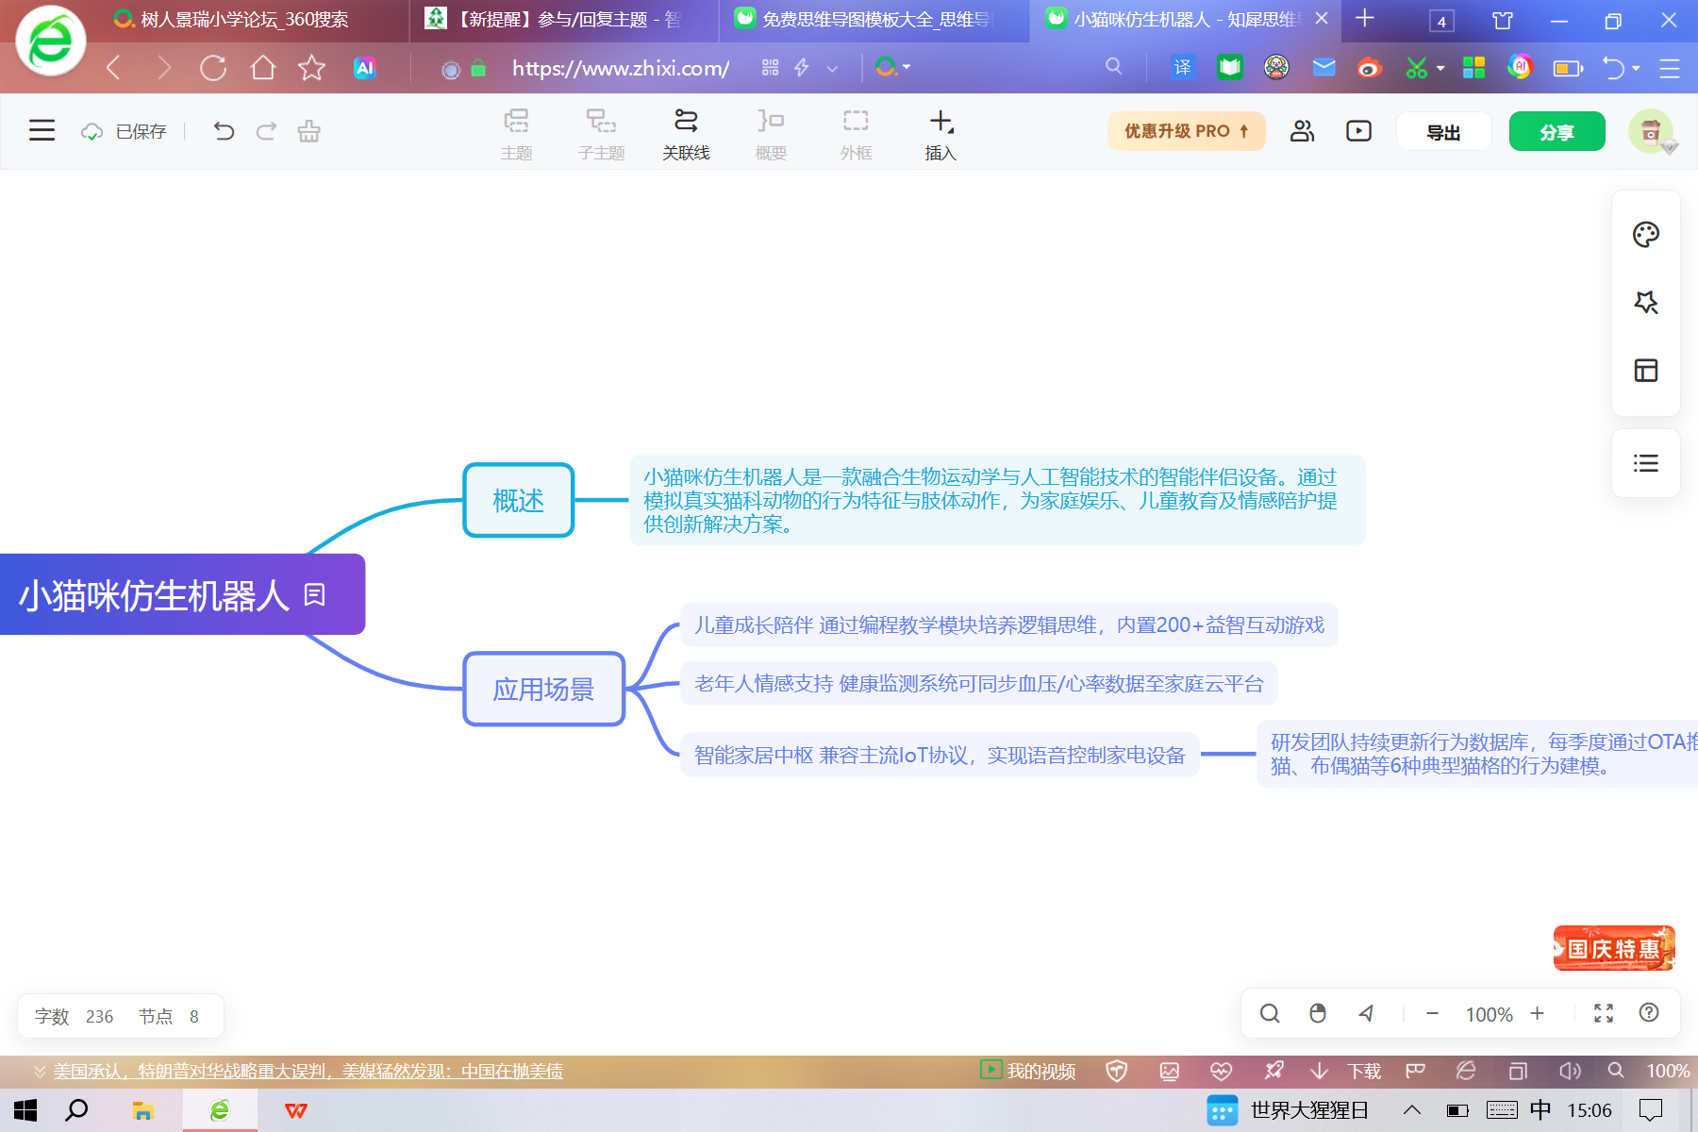Open search in the bottom canvas toolbar

pos(1270,1013)
